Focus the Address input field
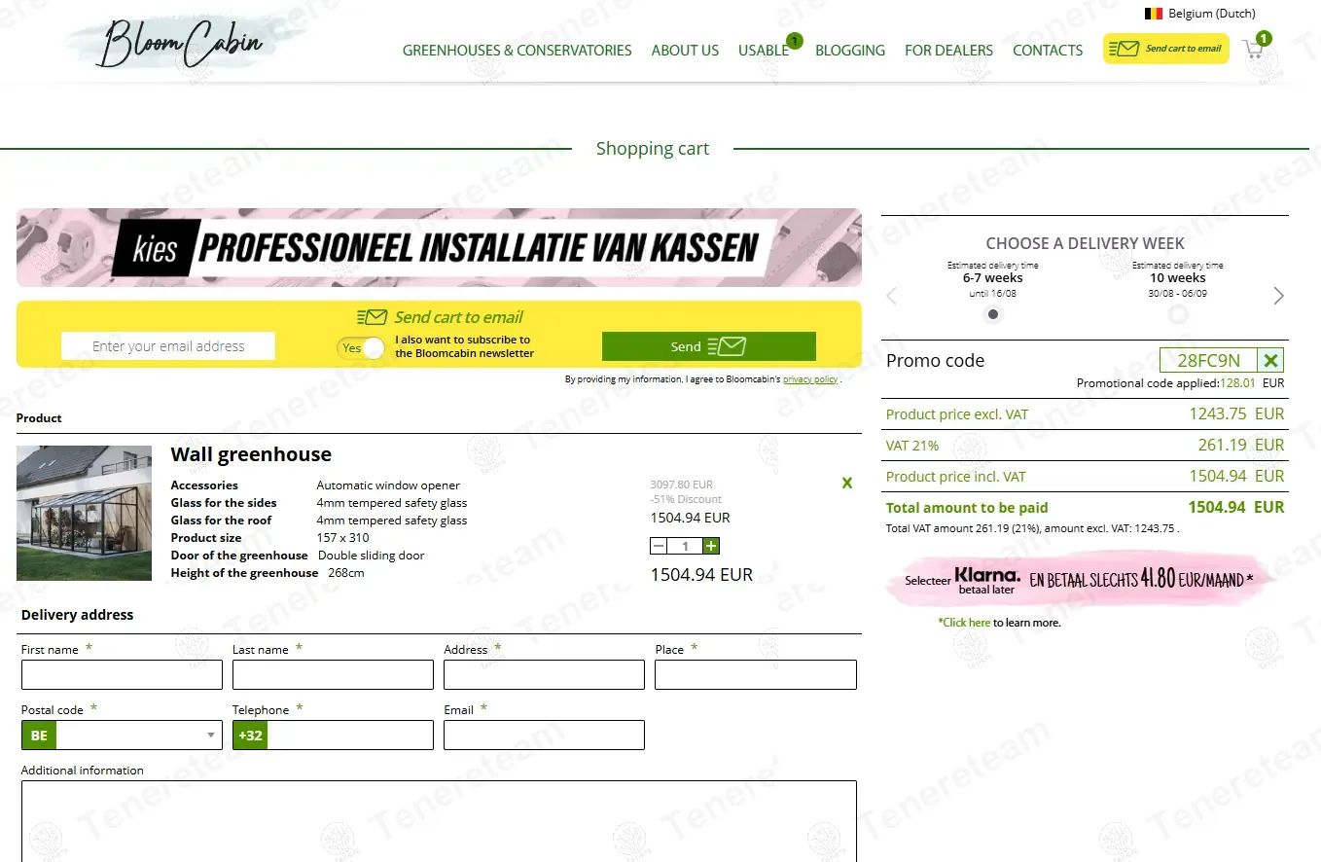Image resolution: width=1321 pixels, height=862 pixels. click(544, 675)
